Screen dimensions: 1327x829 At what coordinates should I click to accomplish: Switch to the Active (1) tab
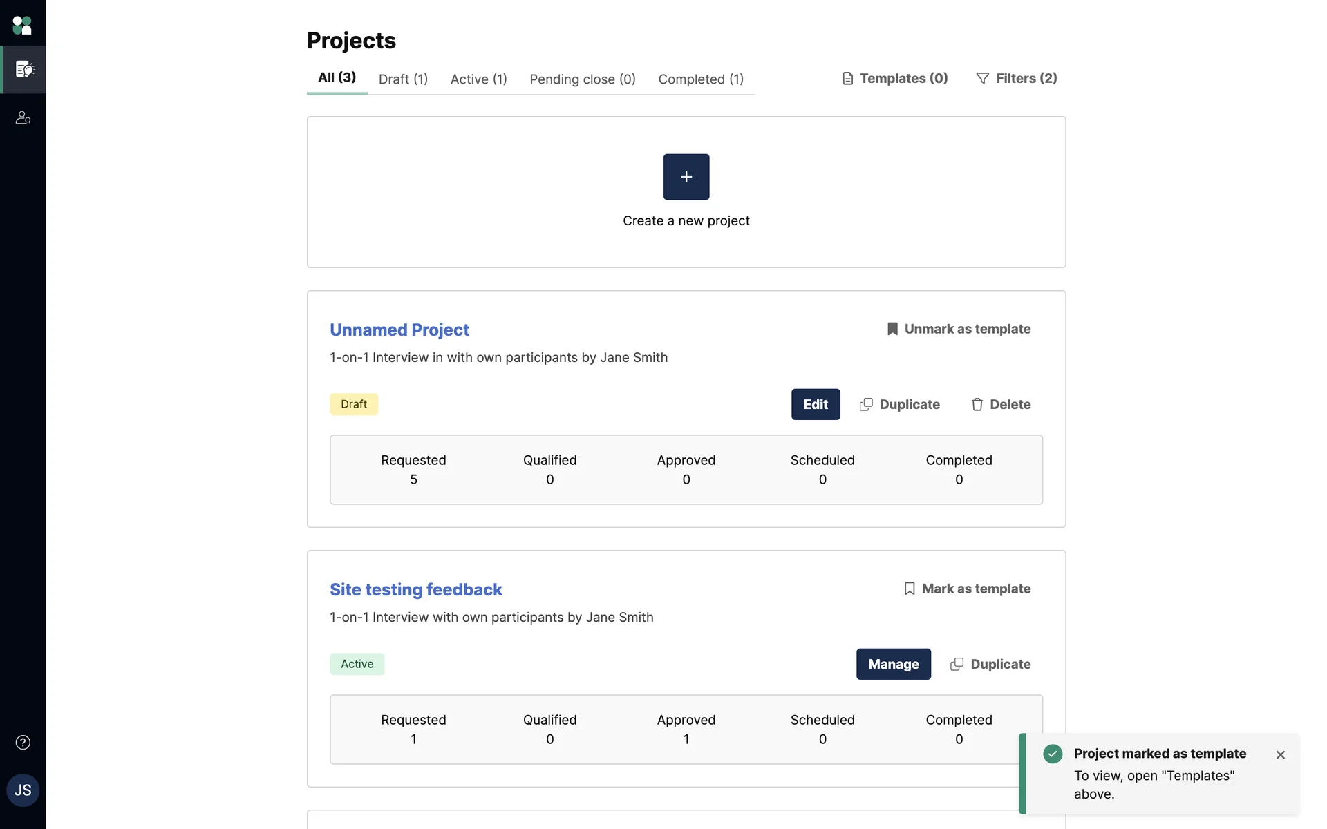click(478, 79)
